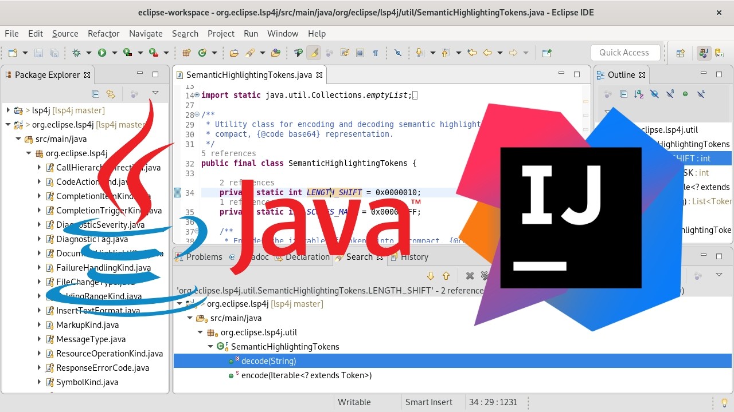The image size is (734, 412).
Task: Collapse Javadoc comment fold at line 28
Action: click(197, 115)
